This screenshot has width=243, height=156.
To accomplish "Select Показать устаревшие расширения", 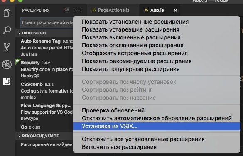I will point(157,29).
